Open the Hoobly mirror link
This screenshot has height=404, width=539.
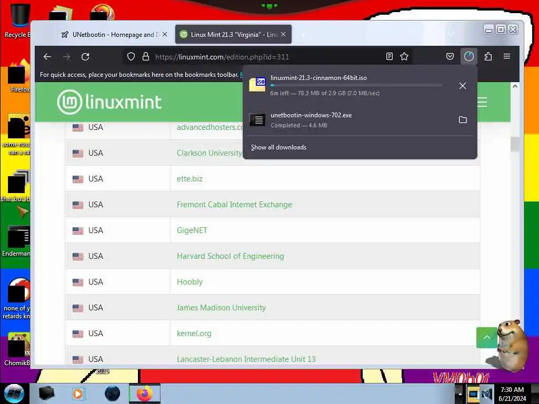189,282
